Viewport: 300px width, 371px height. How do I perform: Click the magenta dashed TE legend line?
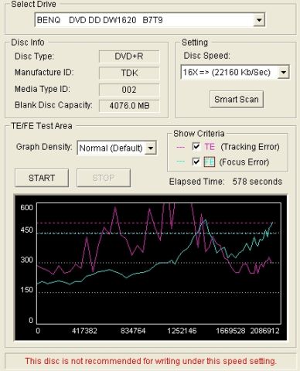point(181,147)
